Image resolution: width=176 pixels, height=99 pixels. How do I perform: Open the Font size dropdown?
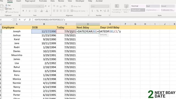point(43,6)
